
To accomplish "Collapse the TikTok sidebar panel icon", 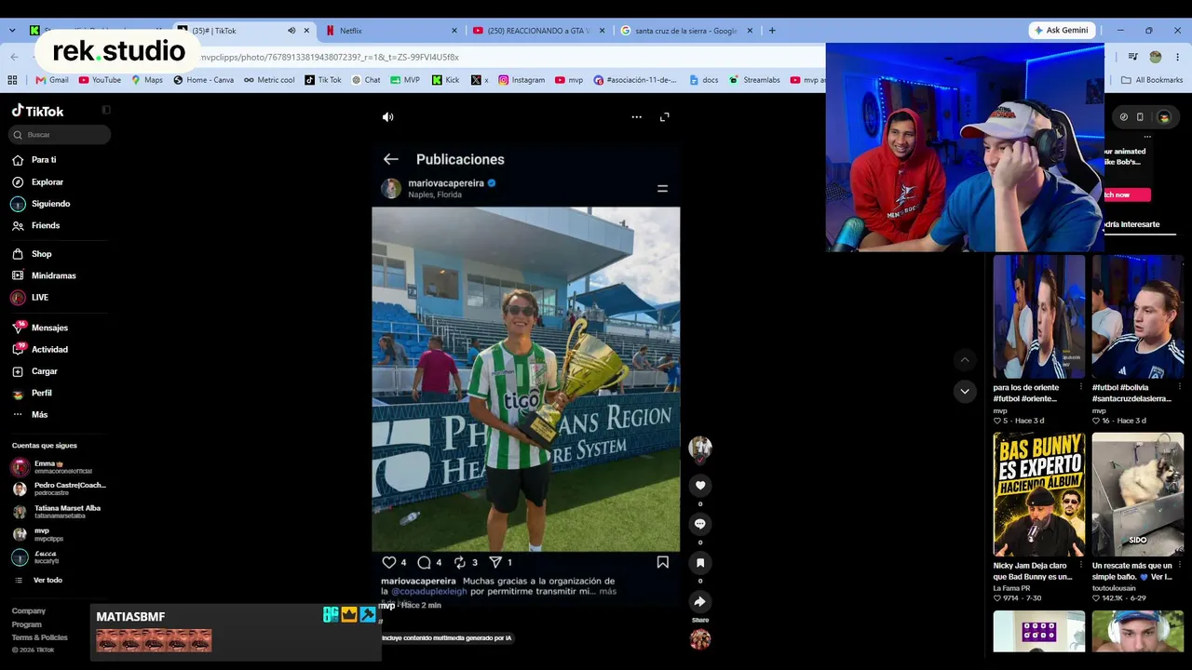I will click(106, 110).
